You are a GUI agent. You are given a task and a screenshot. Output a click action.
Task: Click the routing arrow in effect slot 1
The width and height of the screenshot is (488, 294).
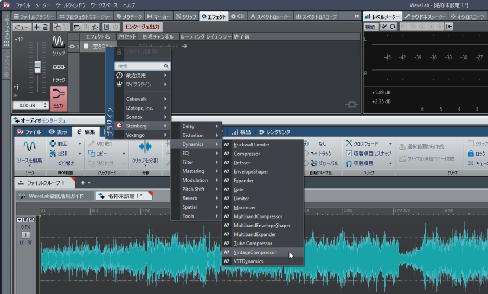[x=184, y=46]
